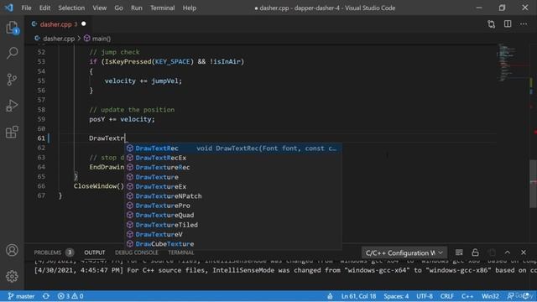Screen dimensions: 537x302
Task: Synchronize changes in status bar
Action: coord(46,296)
